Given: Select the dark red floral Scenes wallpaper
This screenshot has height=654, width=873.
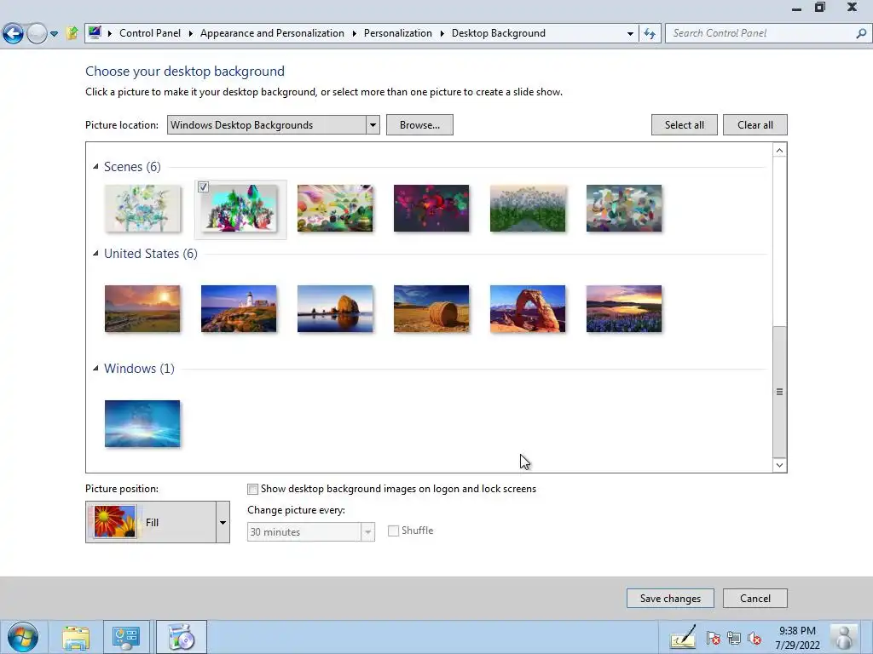Looking at the screenshot, I should (431, 209).
